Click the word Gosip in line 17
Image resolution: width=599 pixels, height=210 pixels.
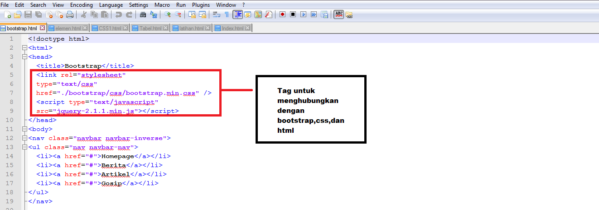pyautogui.click(x=112, y=183)
